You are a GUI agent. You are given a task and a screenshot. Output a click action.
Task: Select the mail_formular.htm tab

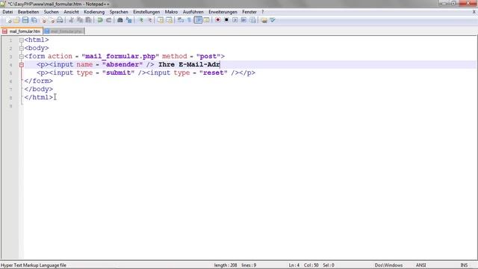click(x=22, y=31)
